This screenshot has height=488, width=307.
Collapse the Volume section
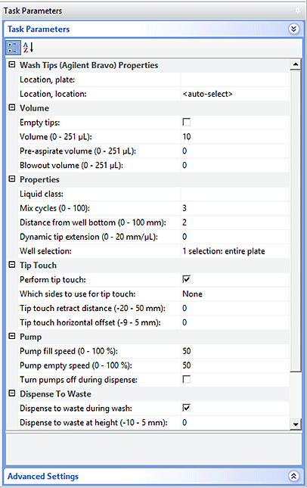pyautogui.click(x=12, y=107)
